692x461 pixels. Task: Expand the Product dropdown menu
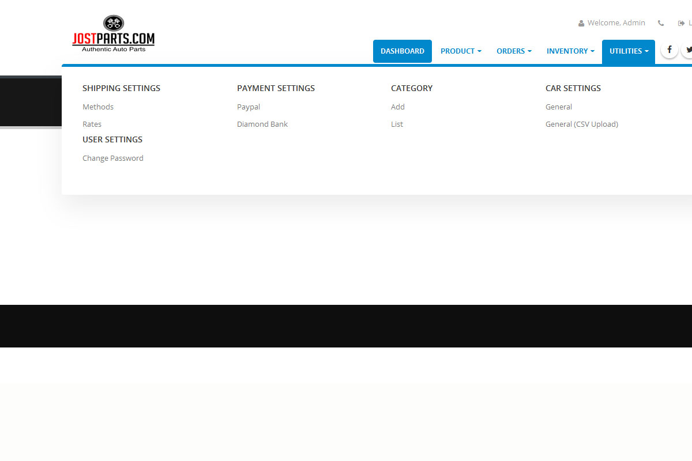[461, 51]
